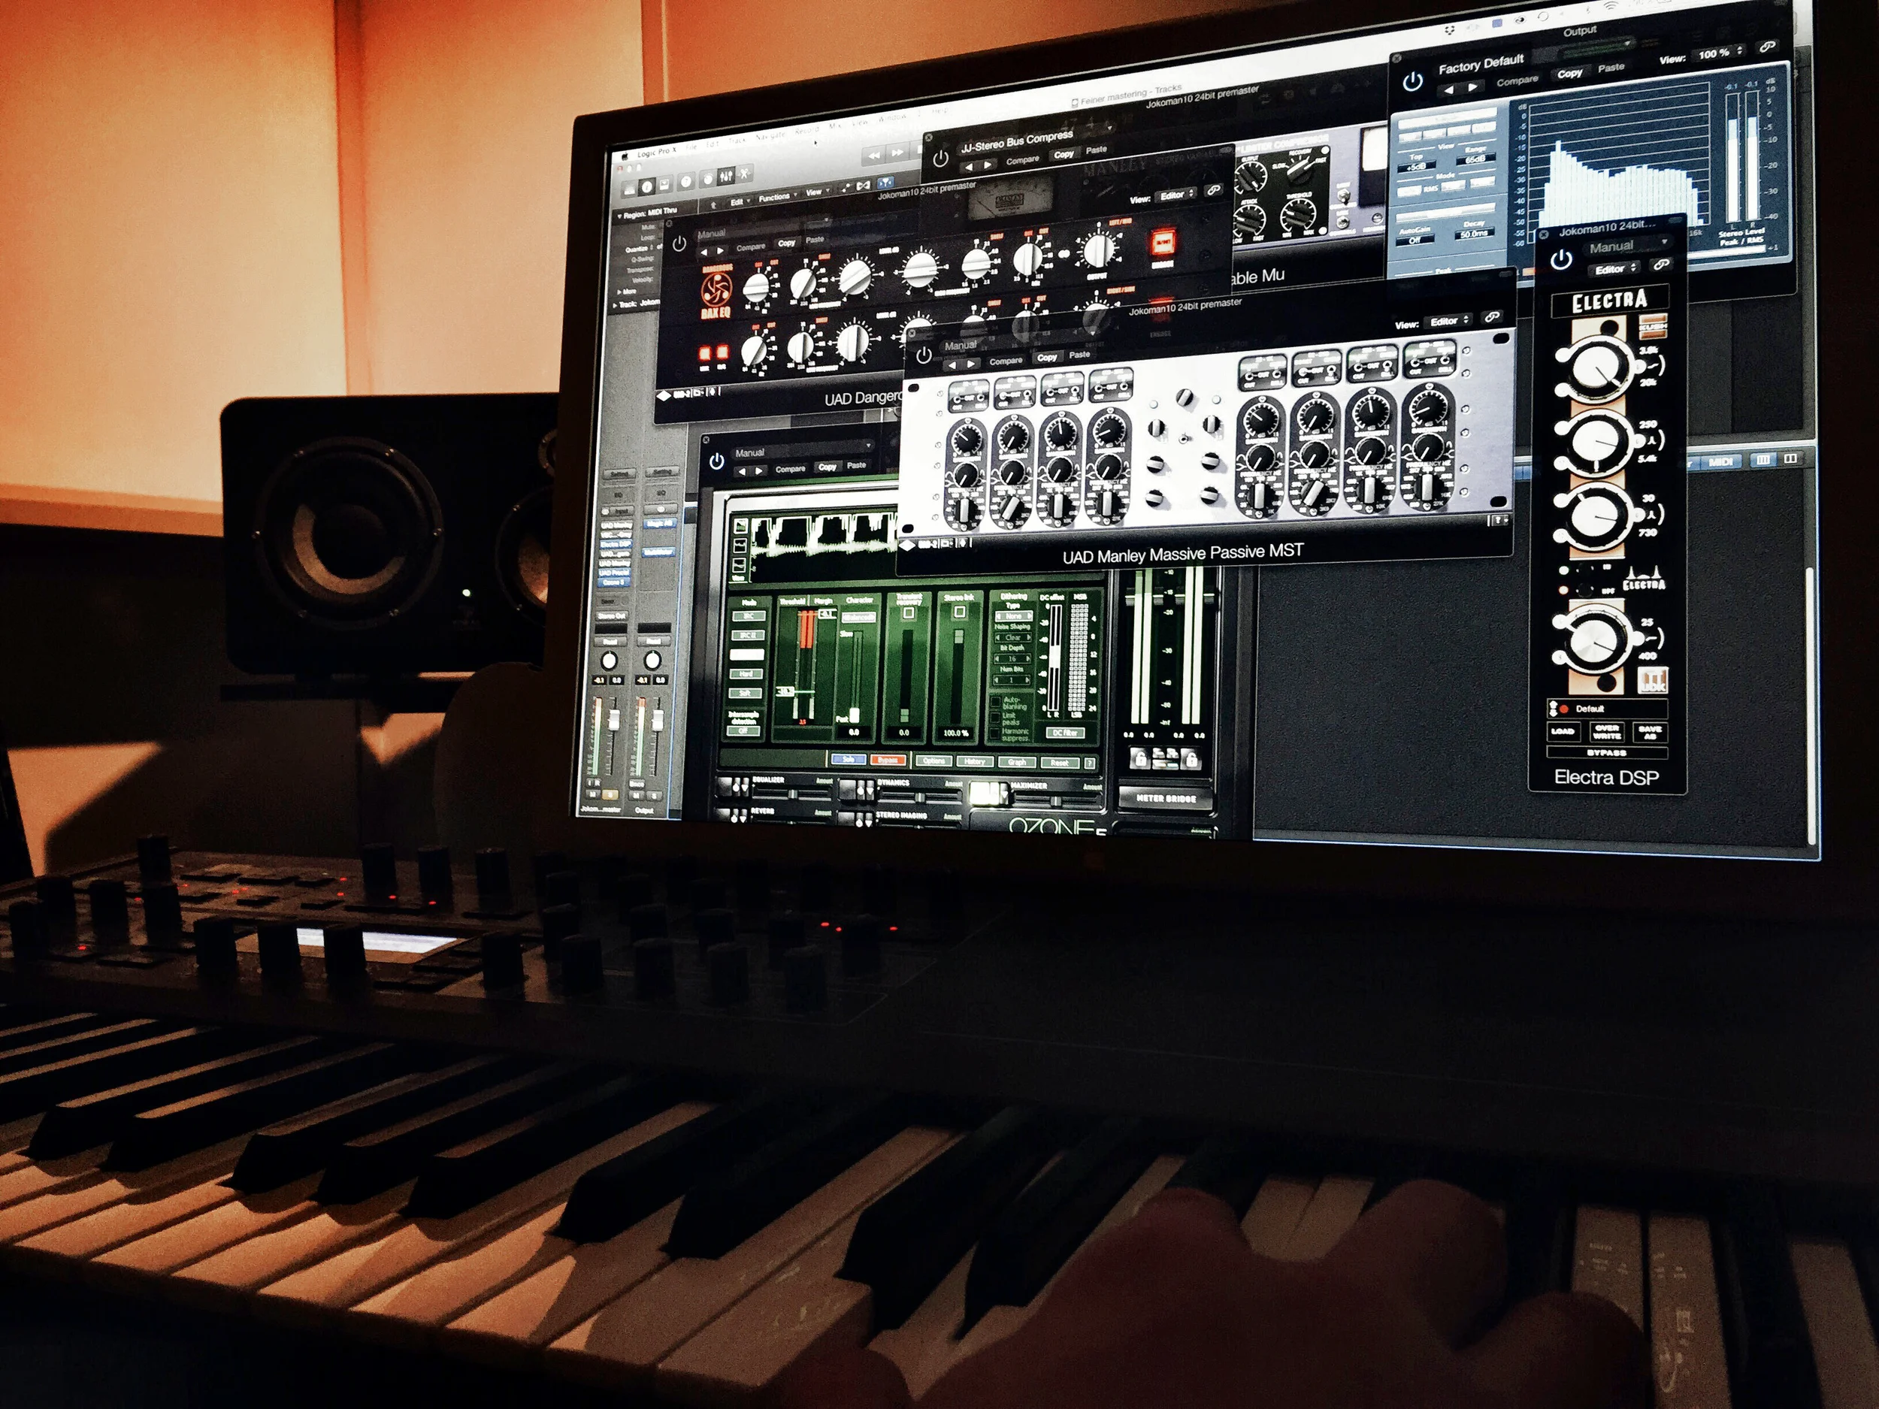Click Paste in Manley Massive Passive header
1879x1409 pixels.
click(x=1079, y=354)
